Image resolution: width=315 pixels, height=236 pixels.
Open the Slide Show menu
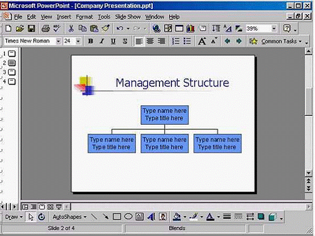128,17
